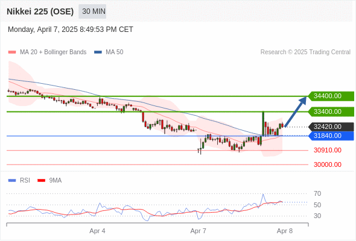Click the 30000.00 support level label
The height and width of the screenshot is (241, 356).
click(328, 164)
